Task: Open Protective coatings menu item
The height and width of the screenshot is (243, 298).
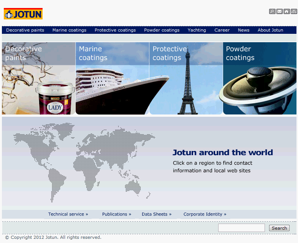Action: (x=115, y=30)
